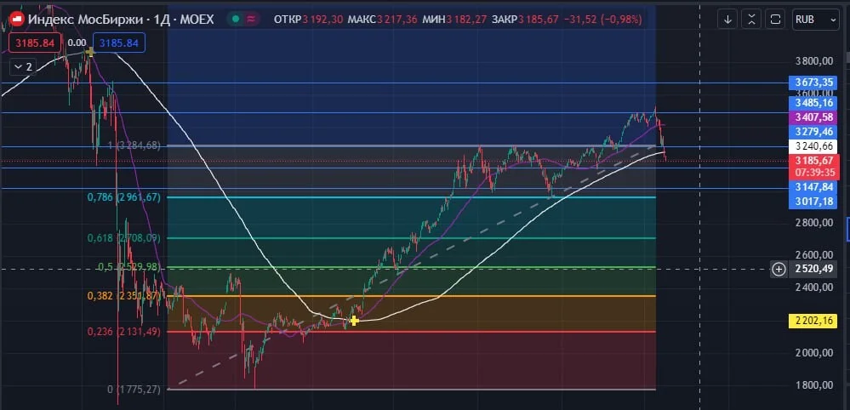Toggle the fullscreen frame button
Screen dimensions: 850x410
pyautogui.click(x=775, y=20)
